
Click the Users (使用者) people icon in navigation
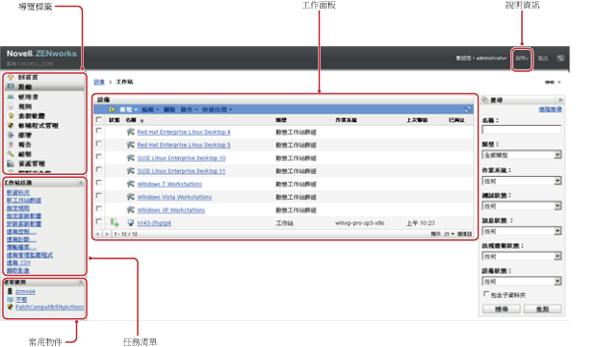11,96
